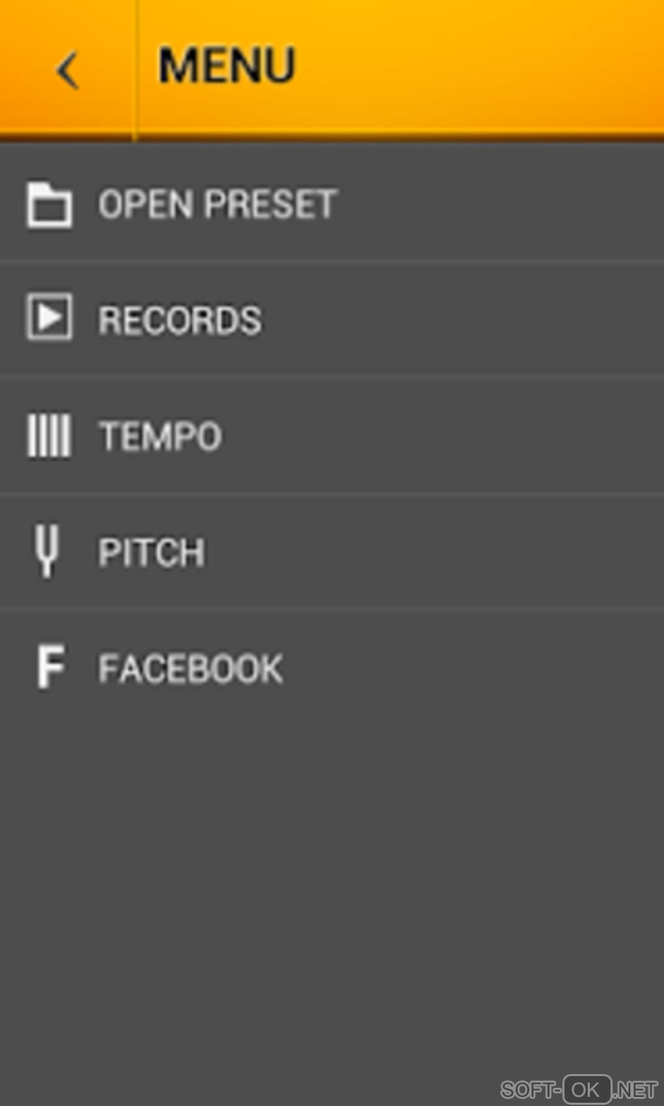The width and height of the screenshot is (664, 1106).
Task: Click the boxed OK in watermark
Action: coord(587,1089)
